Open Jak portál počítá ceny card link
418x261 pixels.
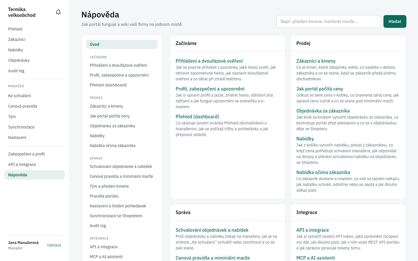click(320, 89)
